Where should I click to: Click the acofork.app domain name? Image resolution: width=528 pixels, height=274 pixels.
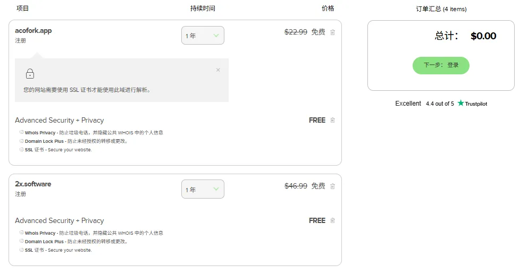(x=33, y=31)
